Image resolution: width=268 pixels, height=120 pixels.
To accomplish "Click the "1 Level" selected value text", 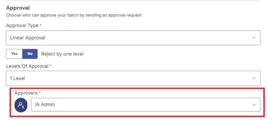I will point(17,78).
